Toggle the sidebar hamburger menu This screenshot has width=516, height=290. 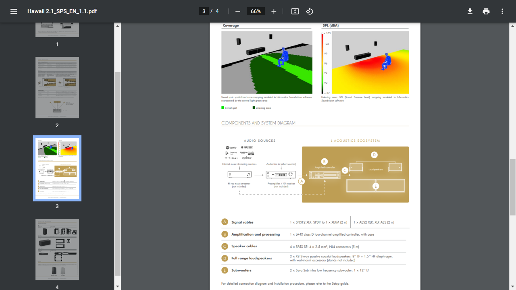coord(14,11)
